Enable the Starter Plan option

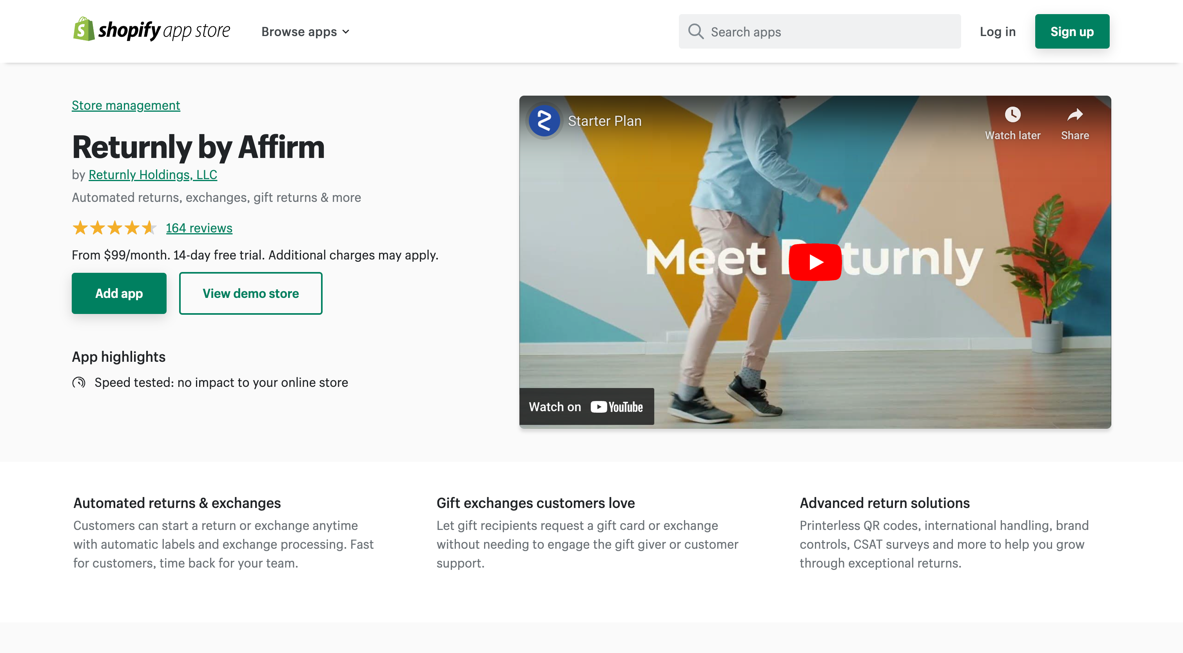click(x=604, y=121)
